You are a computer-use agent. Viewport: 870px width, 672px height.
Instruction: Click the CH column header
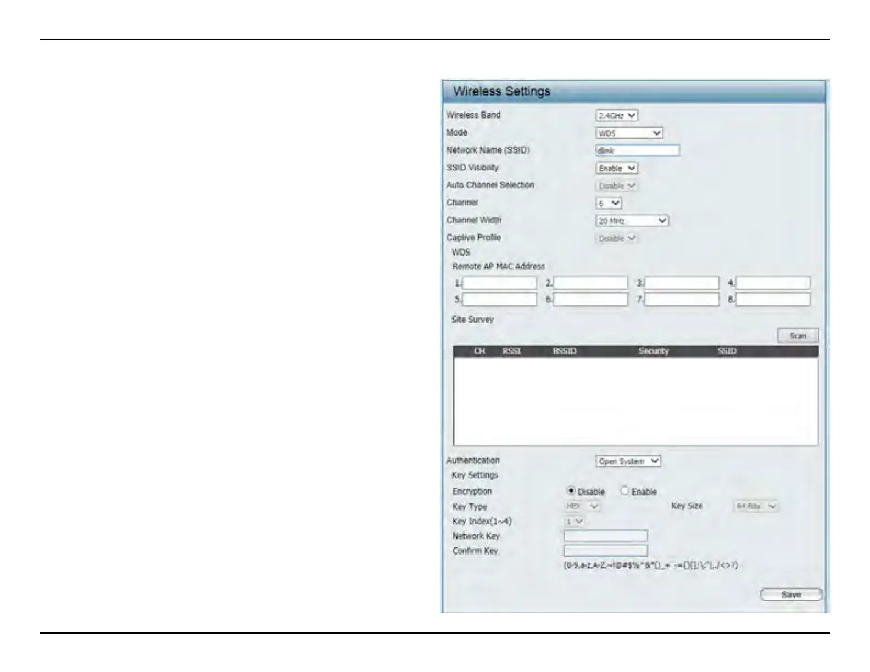click(x=479, y=351)
